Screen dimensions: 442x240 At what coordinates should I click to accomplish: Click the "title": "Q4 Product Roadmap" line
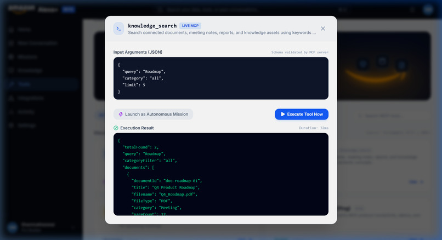pyautogui.click(x=166, y=187)
